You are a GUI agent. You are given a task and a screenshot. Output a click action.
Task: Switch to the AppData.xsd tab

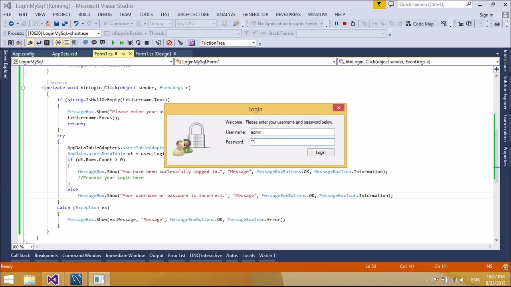(x=64, y=54)
